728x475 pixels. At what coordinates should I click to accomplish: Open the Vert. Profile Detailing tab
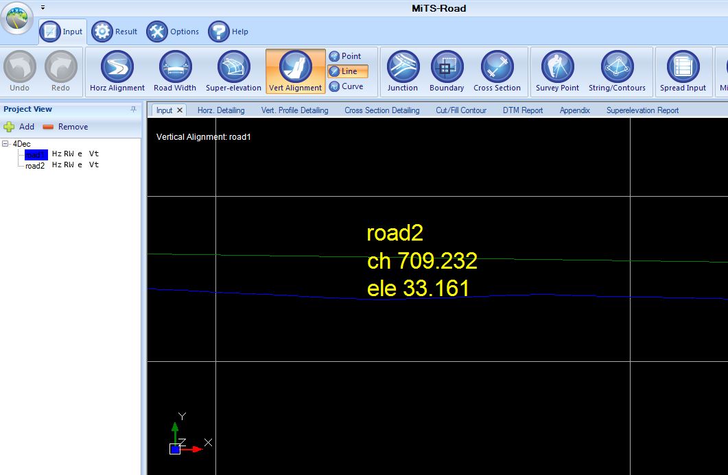(295, 110)
